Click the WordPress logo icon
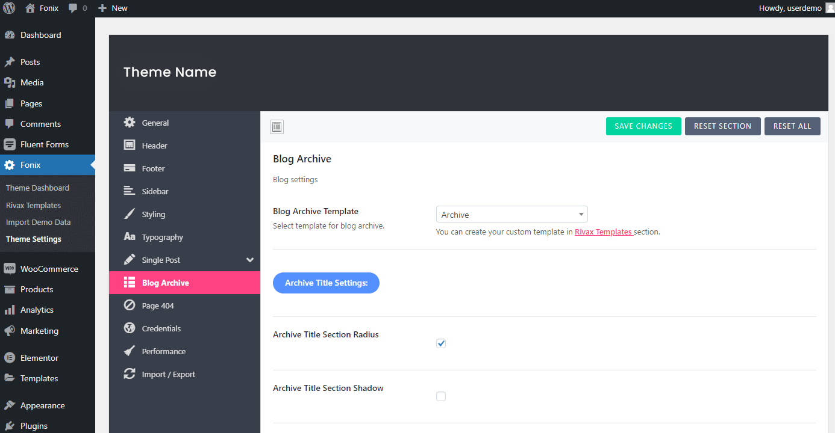Image resolution: width=835 pixels, height=433 pixels. (9, 8)
